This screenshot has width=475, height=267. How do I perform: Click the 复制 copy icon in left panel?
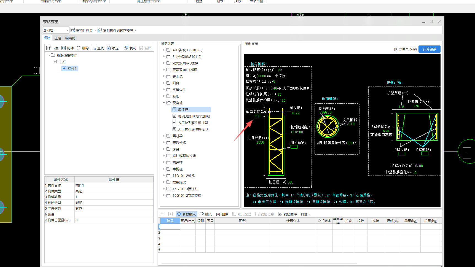click(x=126, y=48)
